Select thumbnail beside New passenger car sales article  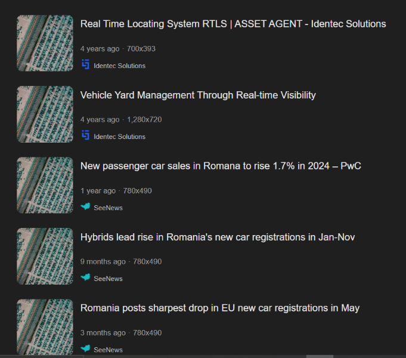[x=45, y=186]
